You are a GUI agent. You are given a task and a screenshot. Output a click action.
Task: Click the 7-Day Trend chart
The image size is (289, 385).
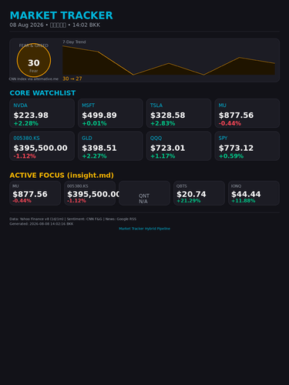tap(169, 60)
